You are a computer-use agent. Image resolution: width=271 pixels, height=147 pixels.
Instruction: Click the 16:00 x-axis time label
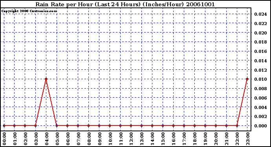coord(174,139)
